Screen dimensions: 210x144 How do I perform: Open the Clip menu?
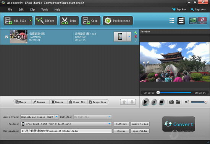pos(32,10)
